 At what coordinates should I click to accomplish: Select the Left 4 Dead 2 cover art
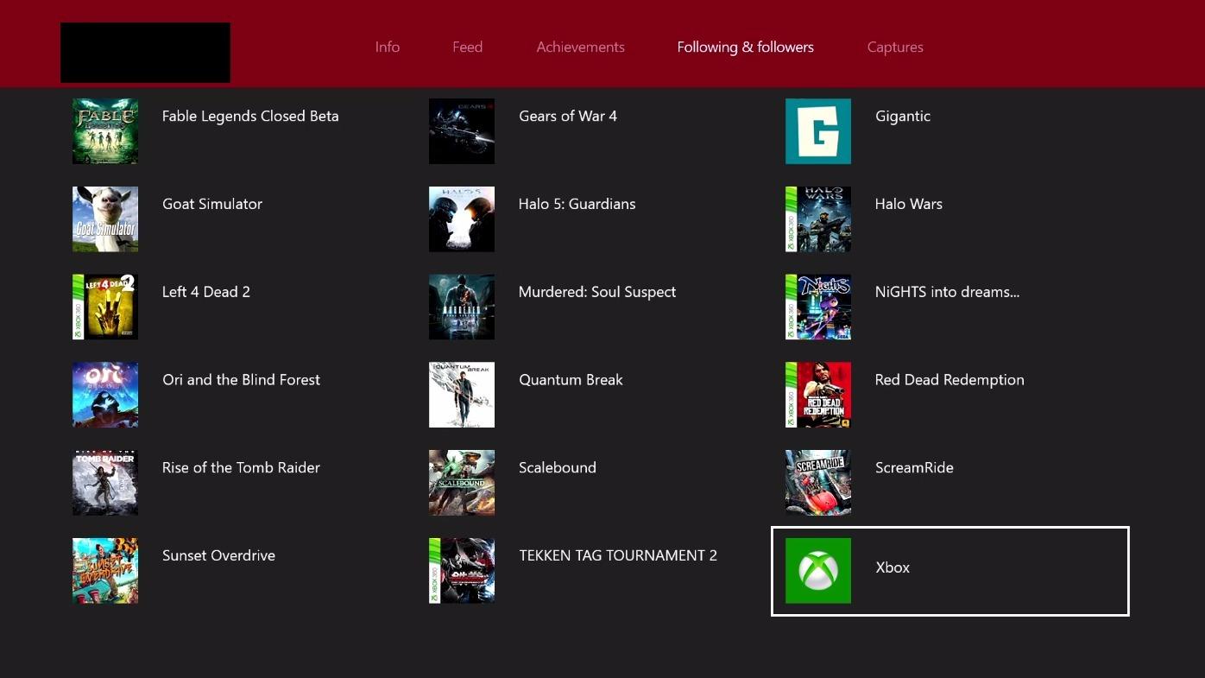[105, 307]
